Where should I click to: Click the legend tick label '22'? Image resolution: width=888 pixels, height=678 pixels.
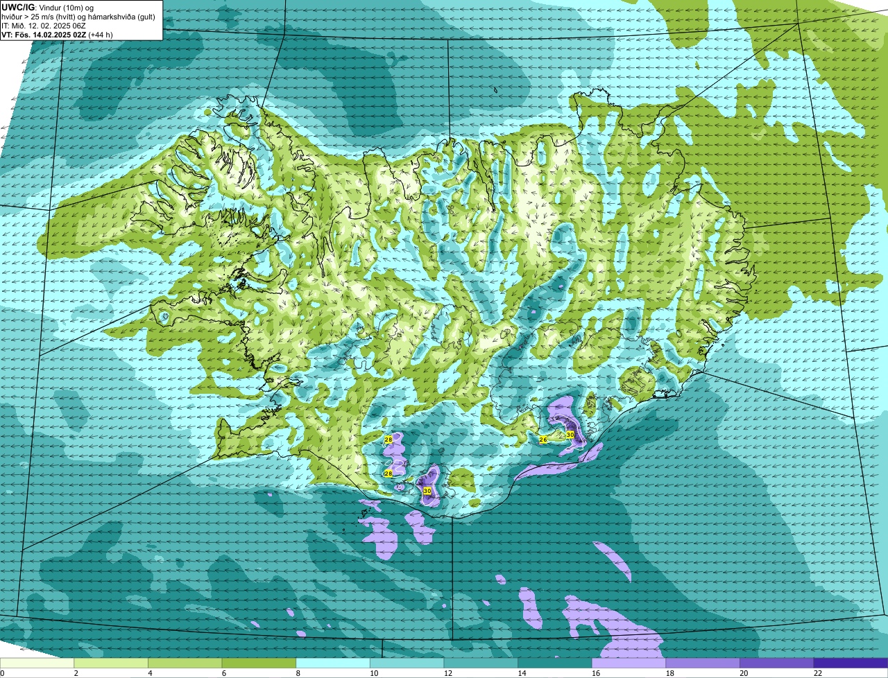(x=818, y=673)
